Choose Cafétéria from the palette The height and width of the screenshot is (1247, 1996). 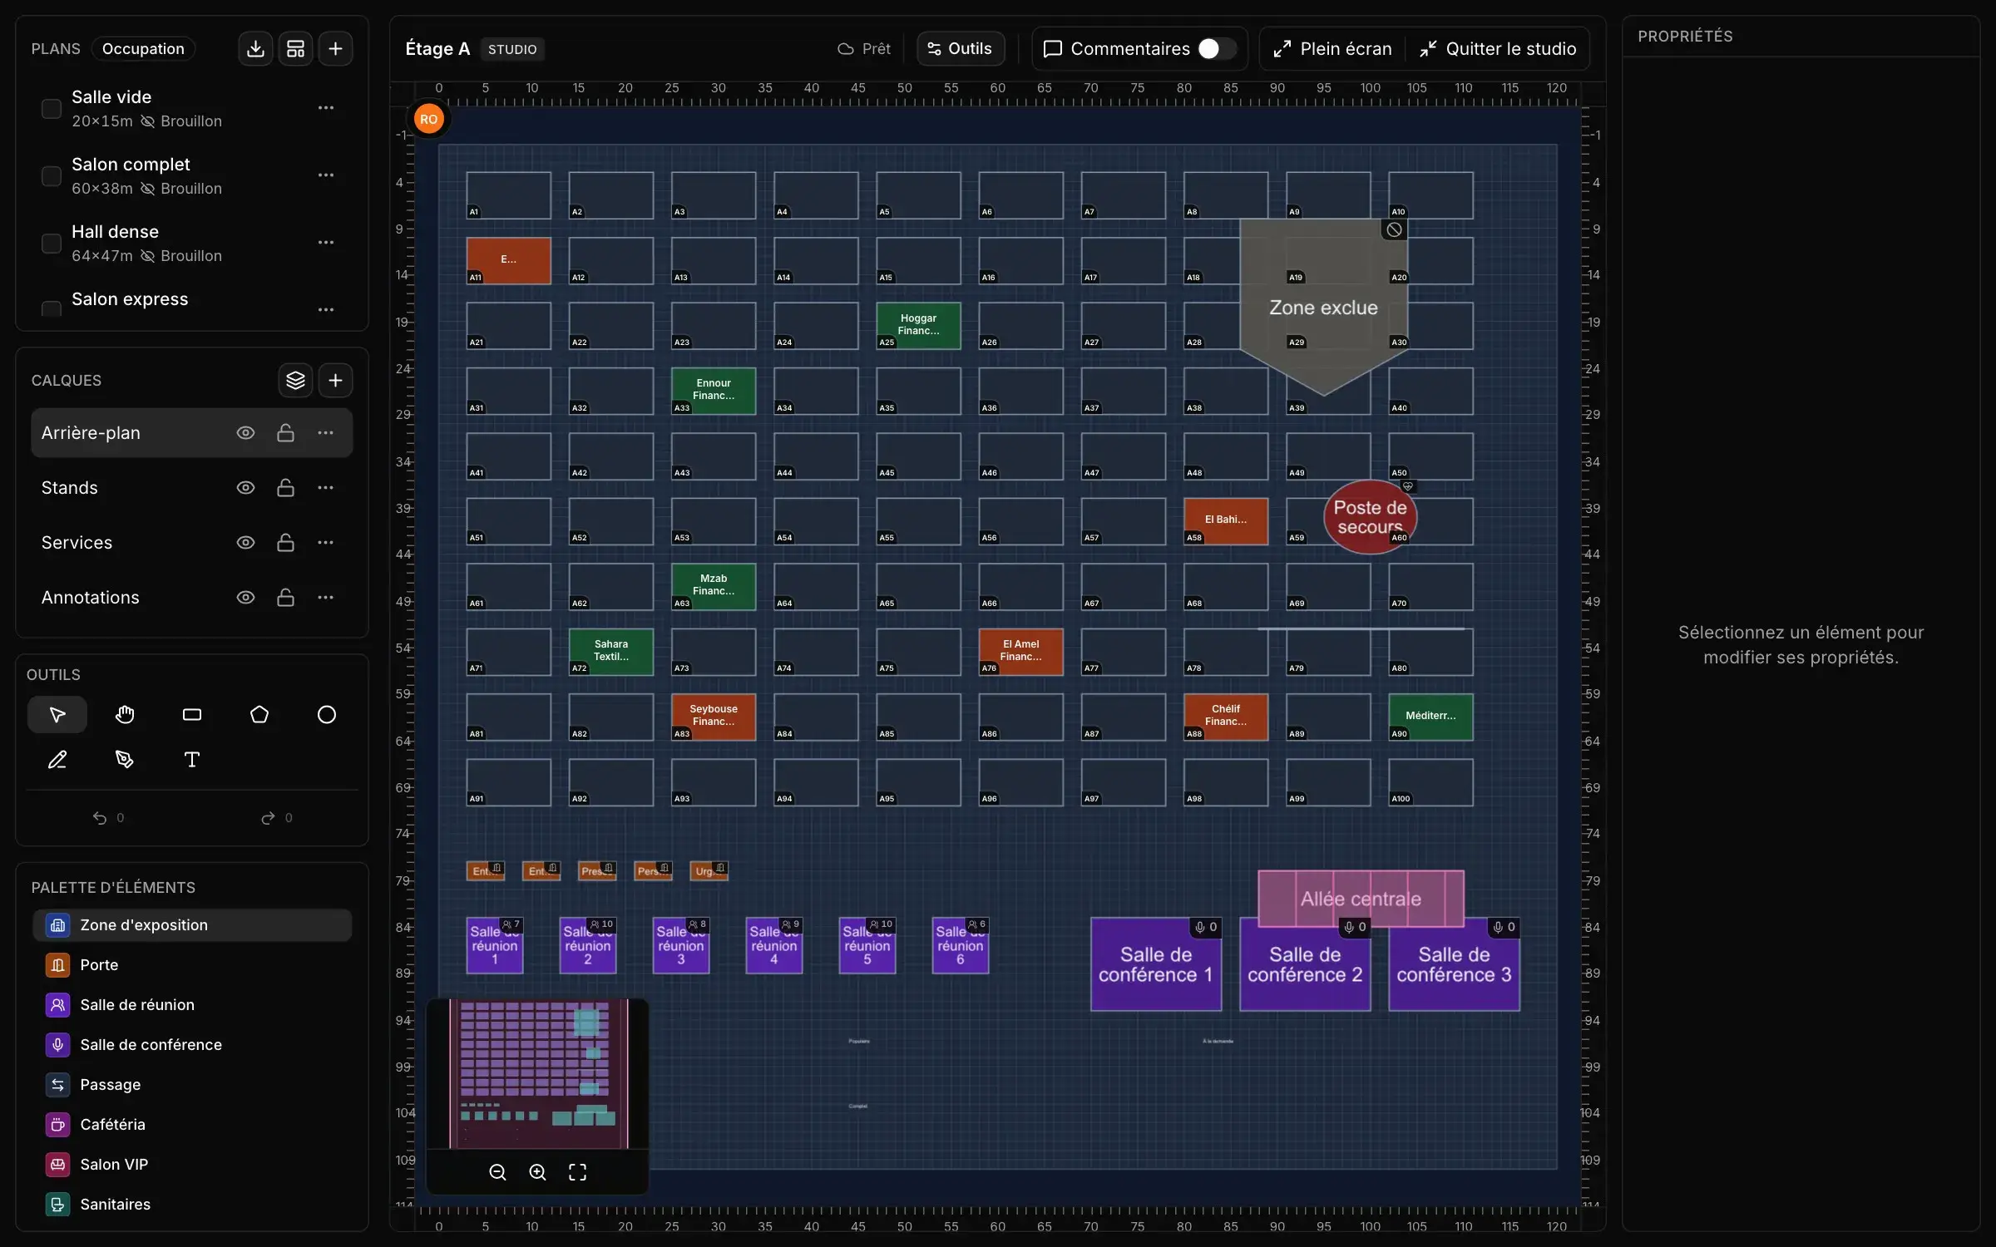coord(192,1125)
